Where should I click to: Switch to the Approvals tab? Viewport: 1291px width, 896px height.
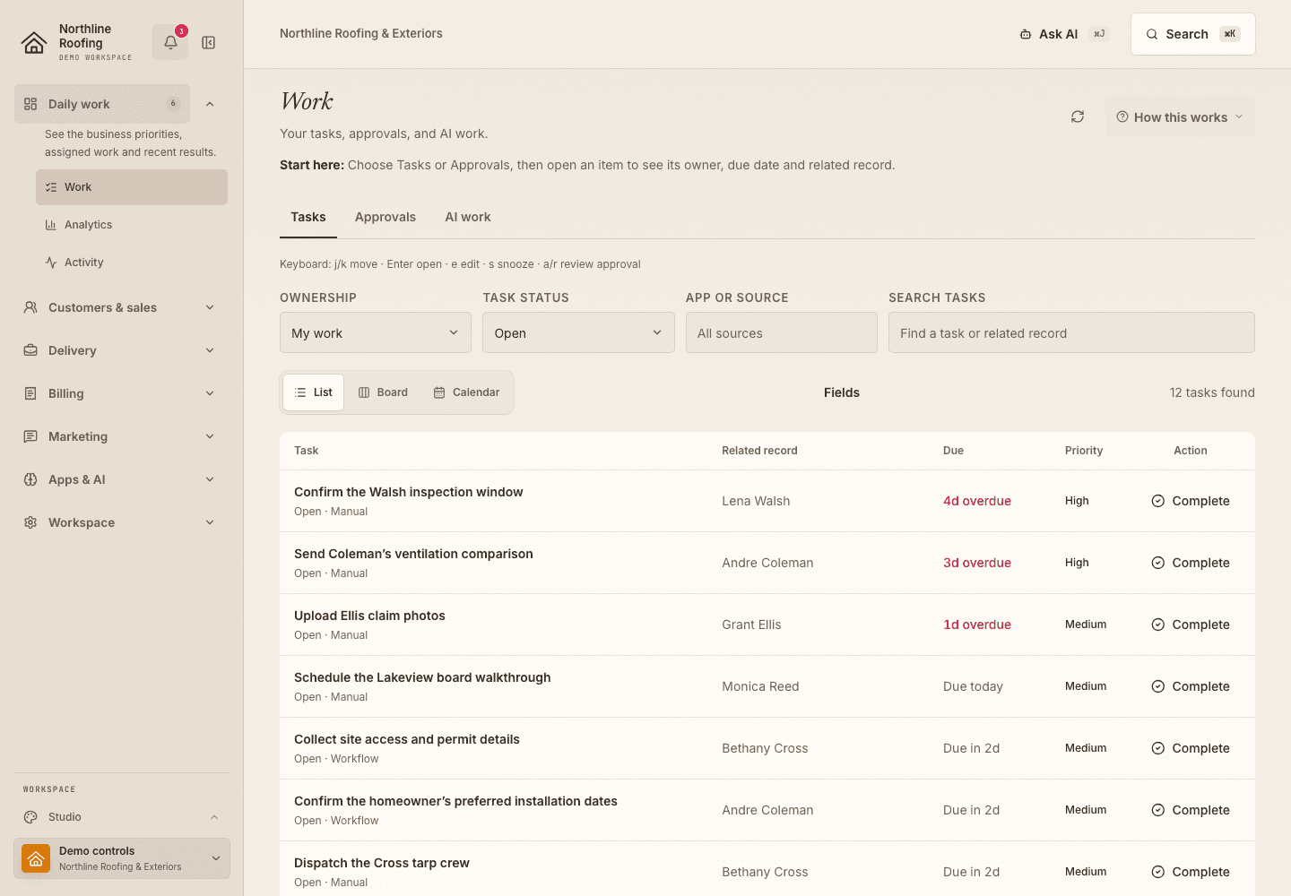pyautogui.click(x=386, y=217)
